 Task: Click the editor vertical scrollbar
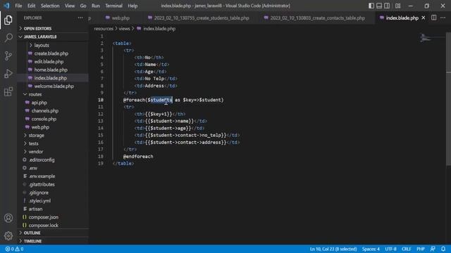(x=448, y=99)
